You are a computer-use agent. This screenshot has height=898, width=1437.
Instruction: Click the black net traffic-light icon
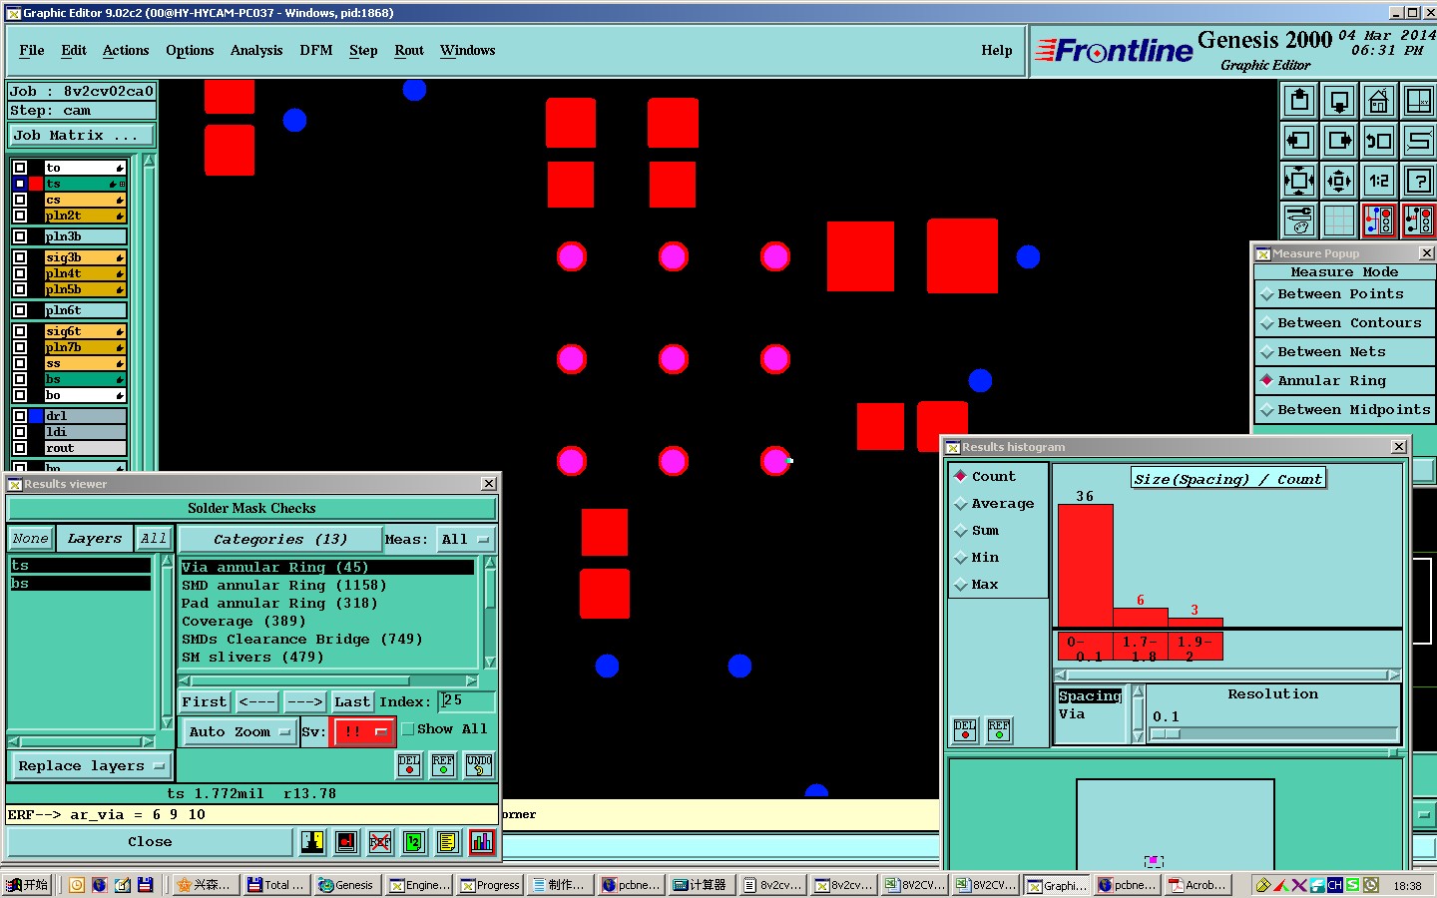tap(1418, 221)
